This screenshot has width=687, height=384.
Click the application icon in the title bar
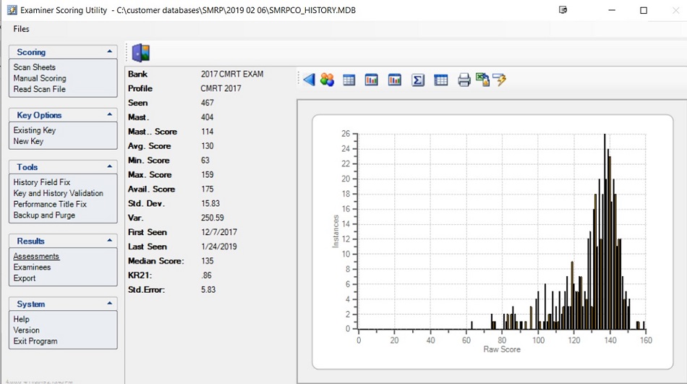[12, 10]
